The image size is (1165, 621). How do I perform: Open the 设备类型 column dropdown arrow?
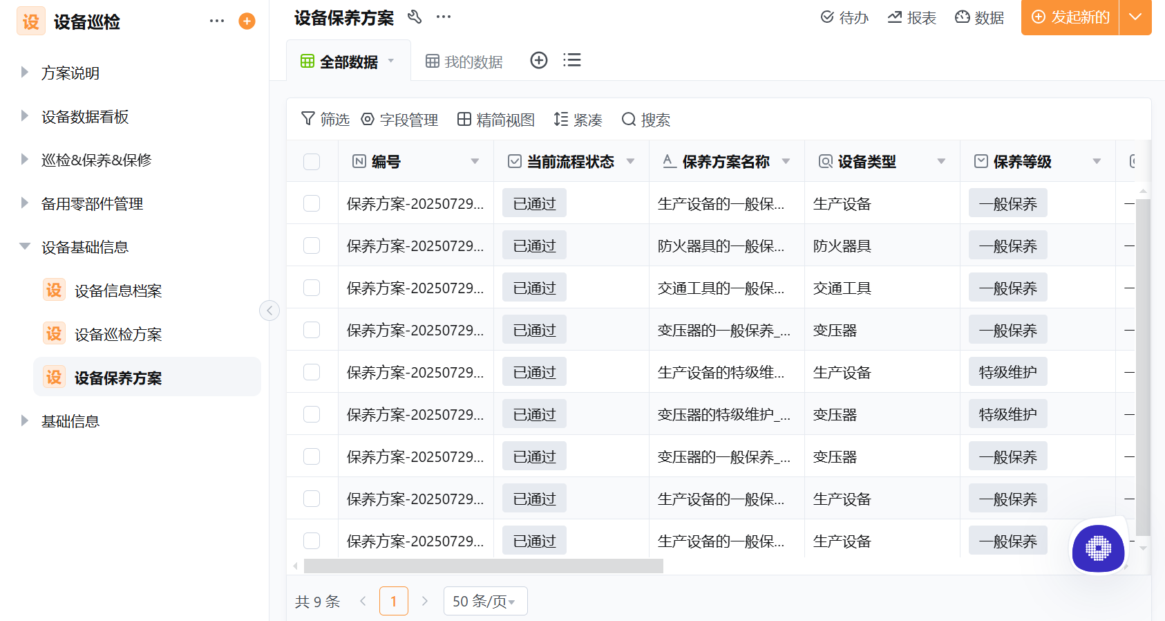point(941,162)
